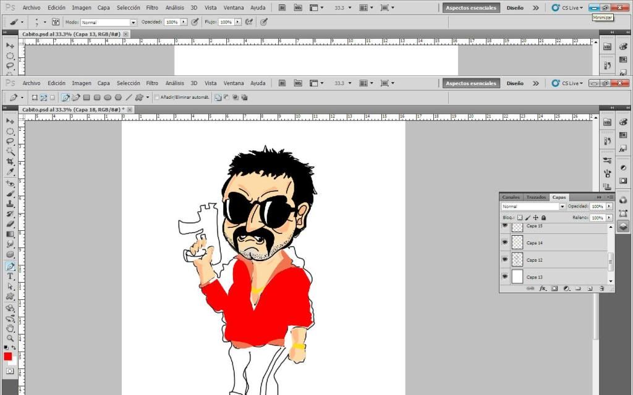Image resolution: width=633 pixels, height=395 pixels.
Task: Toggle lock position in Capas panel
Action: click(x=536, y=218)
